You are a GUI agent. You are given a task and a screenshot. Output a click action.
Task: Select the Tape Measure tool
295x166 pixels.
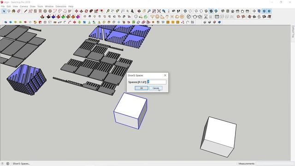[108, 11]
